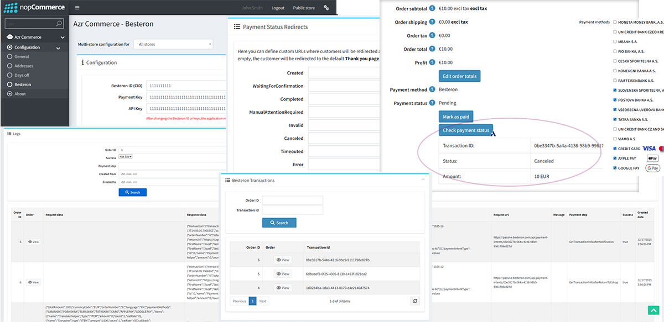Click help icon next to Order subtotal
Screen dimensions: 664x322
click(432, 9)
